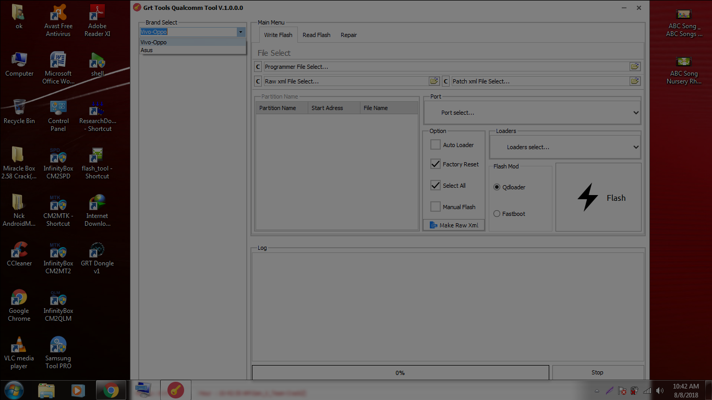Open ABC Song _ ABC Songs video file
Viewport: 712px width, 400px height.
(683, 22)
